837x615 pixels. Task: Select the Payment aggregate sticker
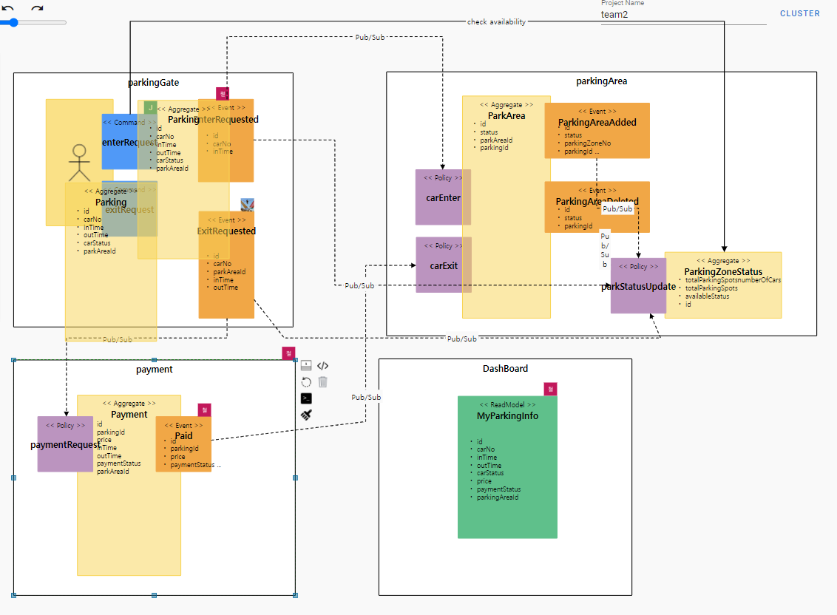pyautogui.click(x=129, y=485)
